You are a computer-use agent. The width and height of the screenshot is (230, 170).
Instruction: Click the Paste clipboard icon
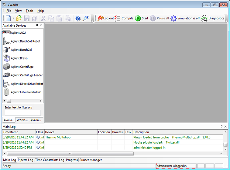point(59,18)
